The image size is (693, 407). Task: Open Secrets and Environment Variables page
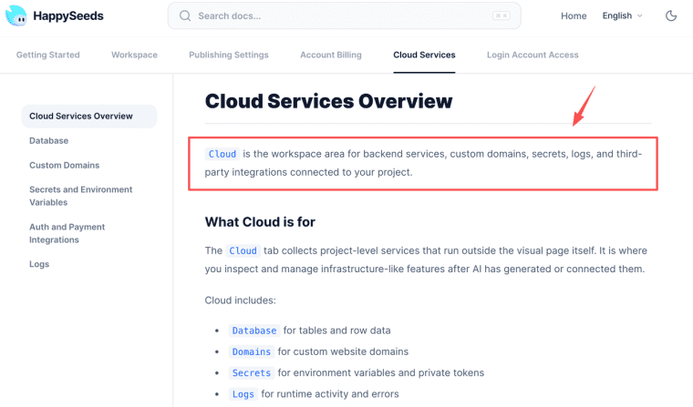(x=81, y=196)
